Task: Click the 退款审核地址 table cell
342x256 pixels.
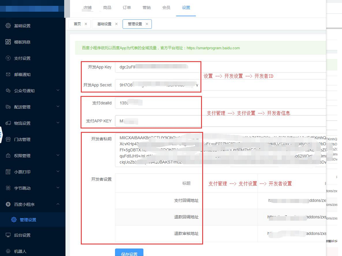Action: click(x=186, y=233)
